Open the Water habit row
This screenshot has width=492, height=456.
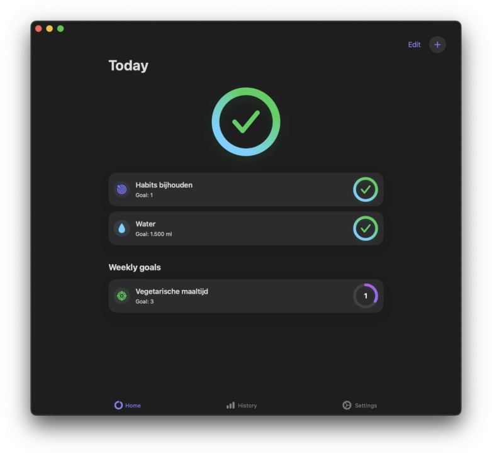[246, 228]
